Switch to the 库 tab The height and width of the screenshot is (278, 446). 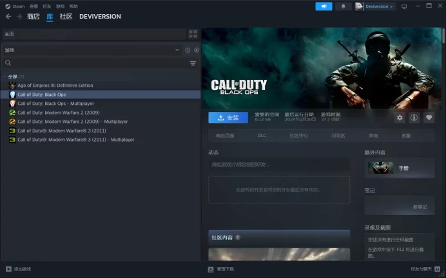pyautogui.click(x=50, y=17)
